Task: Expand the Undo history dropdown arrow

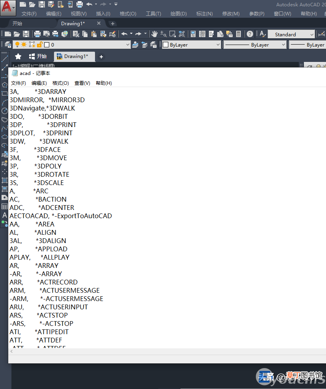Action: click(x=131, y=34)
